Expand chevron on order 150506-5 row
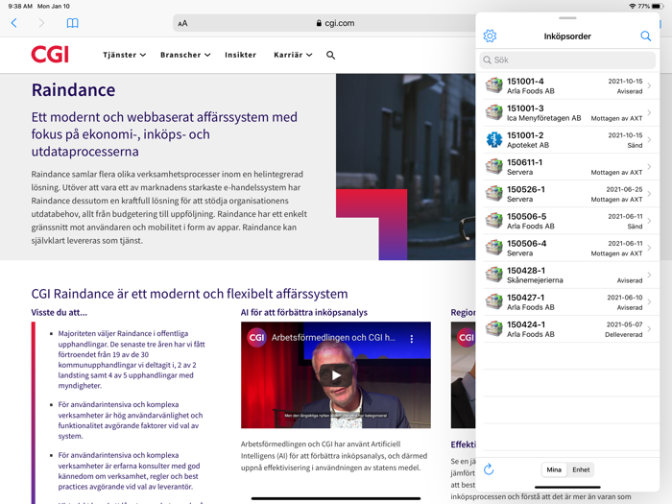672x504 pixels. [x=650, y=221]
